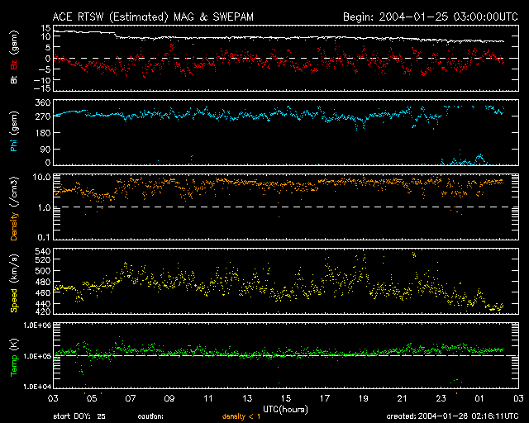Select the 21 hour tick on time axis
Viewport: 529px width, 423px height.
coord(402,398)
